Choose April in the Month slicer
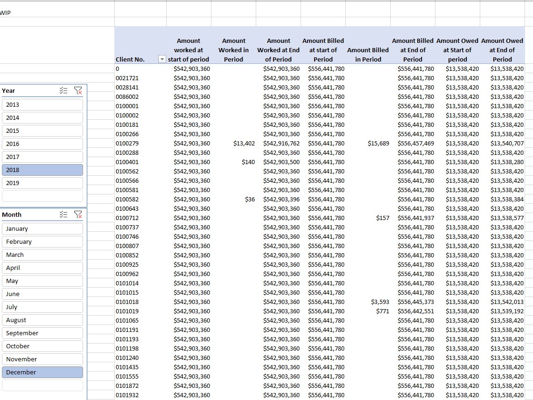The width and height of the screenshot is (533, 400). click(42, 268)
